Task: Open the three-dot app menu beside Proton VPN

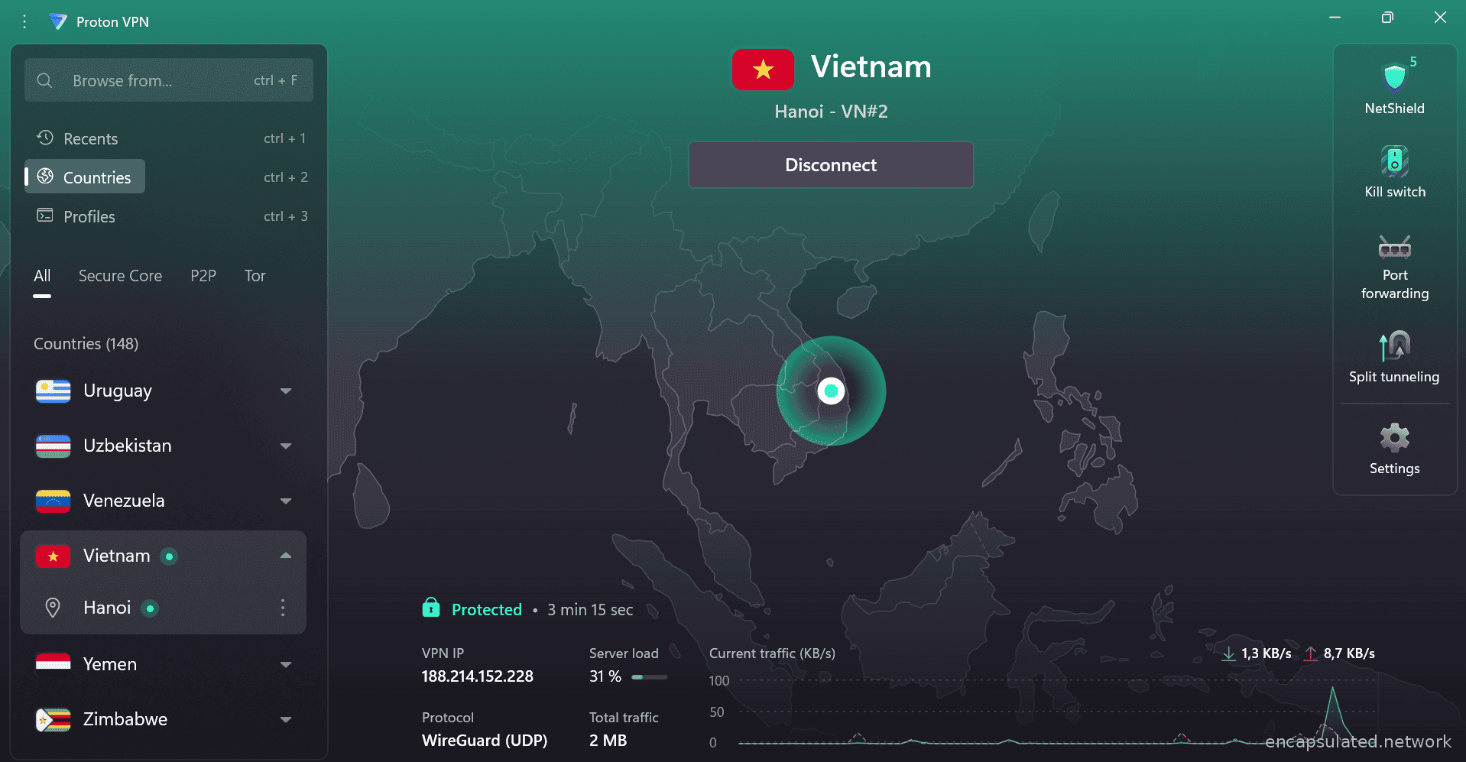Action: (x=24, y=21)
